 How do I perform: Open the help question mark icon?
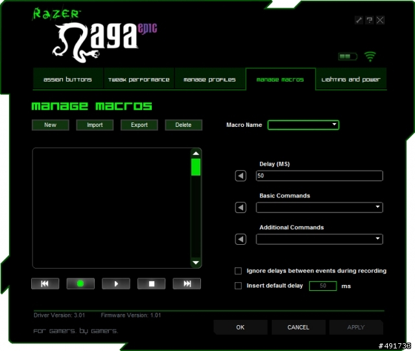[x=369, y=20]
